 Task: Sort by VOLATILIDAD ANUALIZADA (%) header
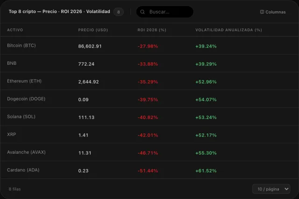(228, 30)
